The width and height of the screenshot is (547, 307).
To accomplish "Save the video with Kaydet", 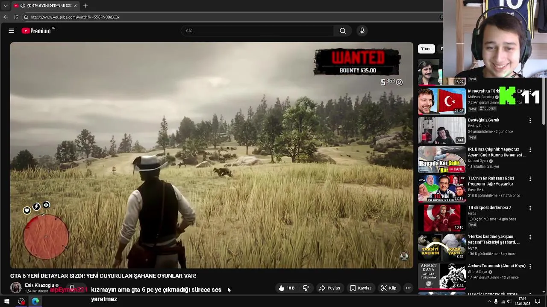I will 360,288.
